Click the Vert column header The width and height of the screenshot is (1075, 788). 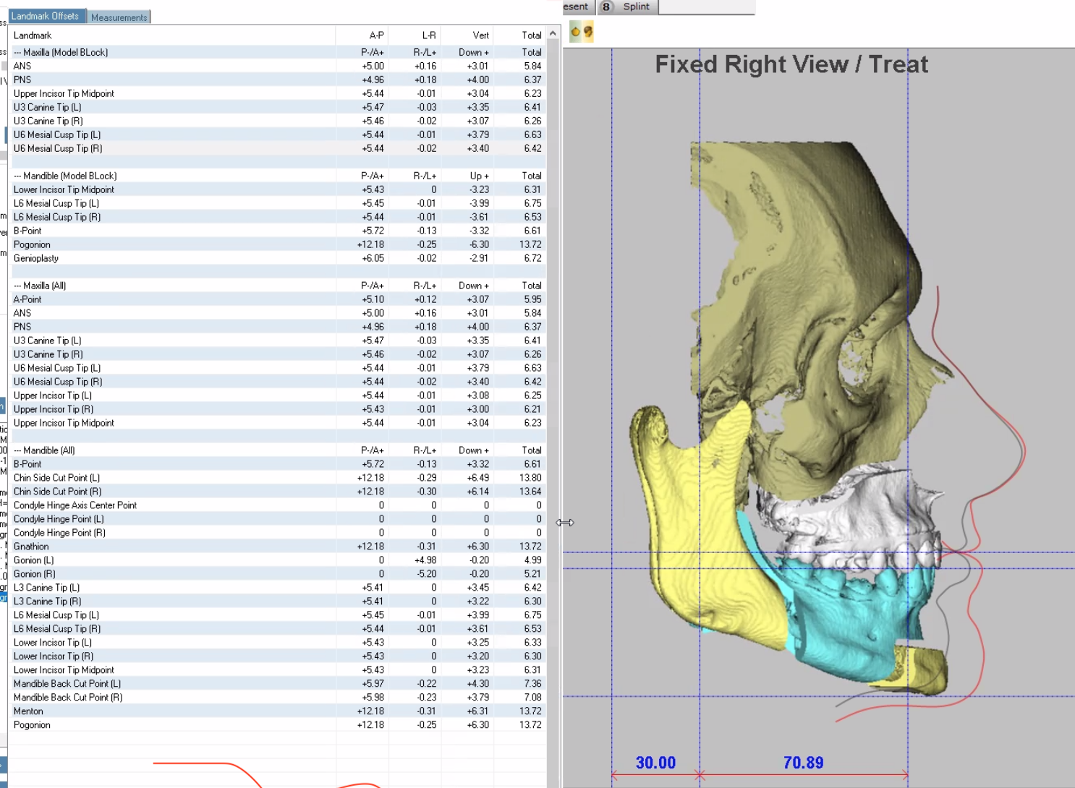tap(467, 35)
